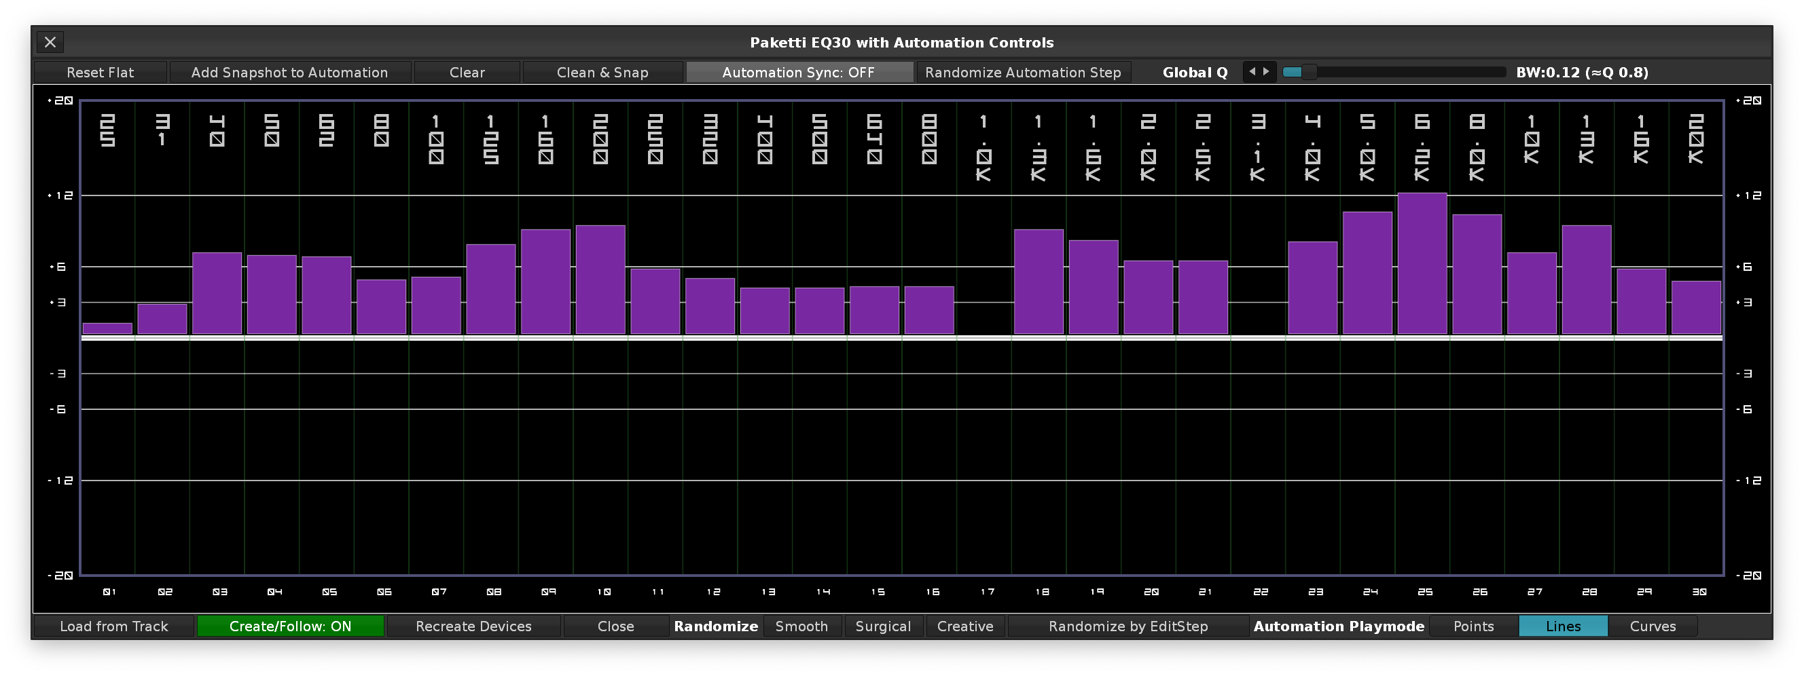Load EQ settings from track
Image resolution: width=1804 pixels, height=676 pixels.
113,626
